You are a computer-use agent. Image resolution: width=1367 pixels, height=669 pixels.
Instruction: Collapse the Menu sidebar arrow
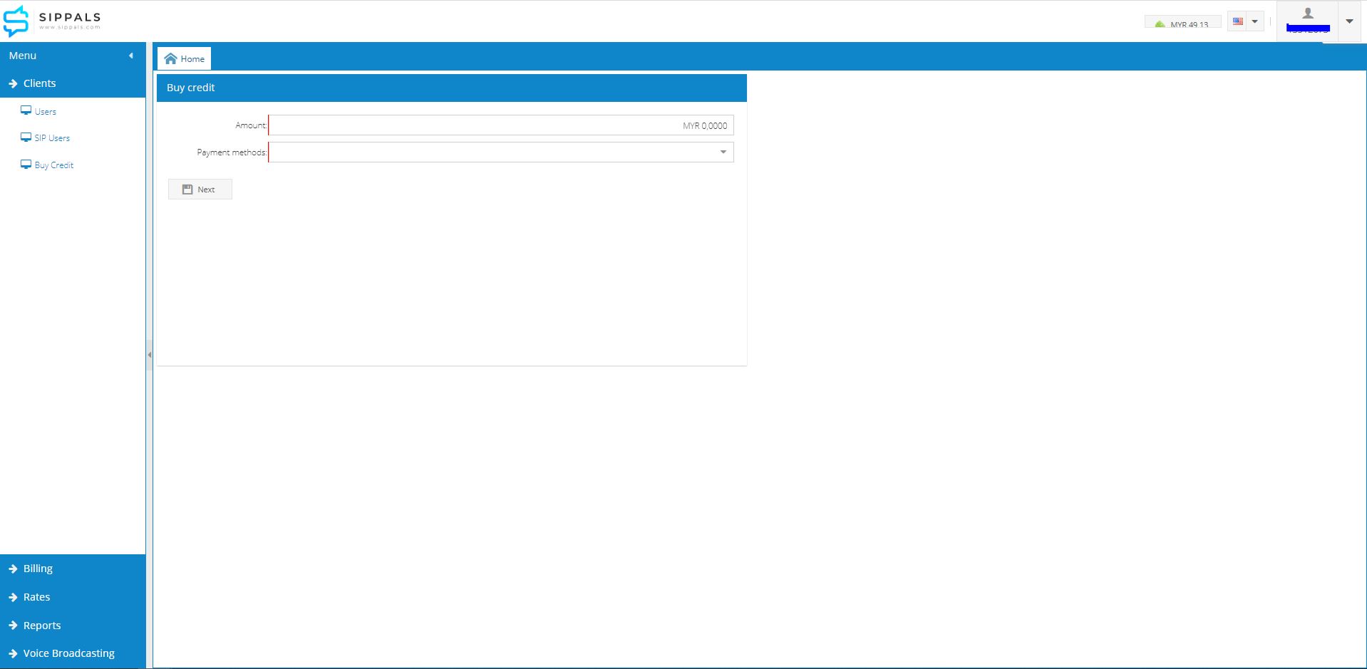coord(131,56)
